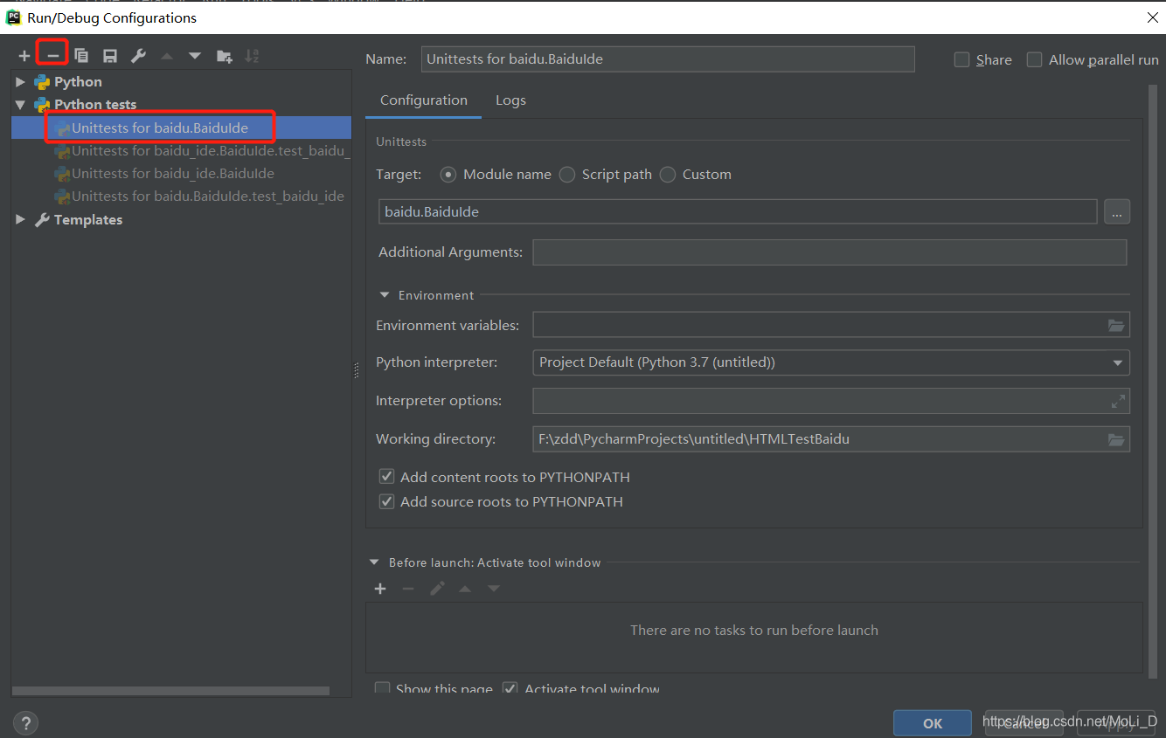The height and width of the screenshot is (738, 1166).
Task: Move before launch task down
Action: (x=494, y=589)
